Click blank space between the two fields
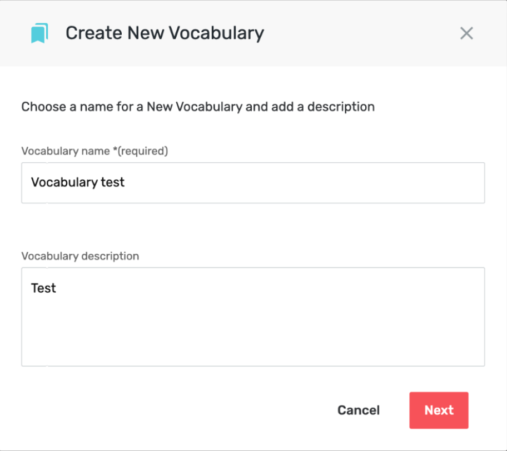The width and height of the screenshot is (507, 451). tap(253, 226)
